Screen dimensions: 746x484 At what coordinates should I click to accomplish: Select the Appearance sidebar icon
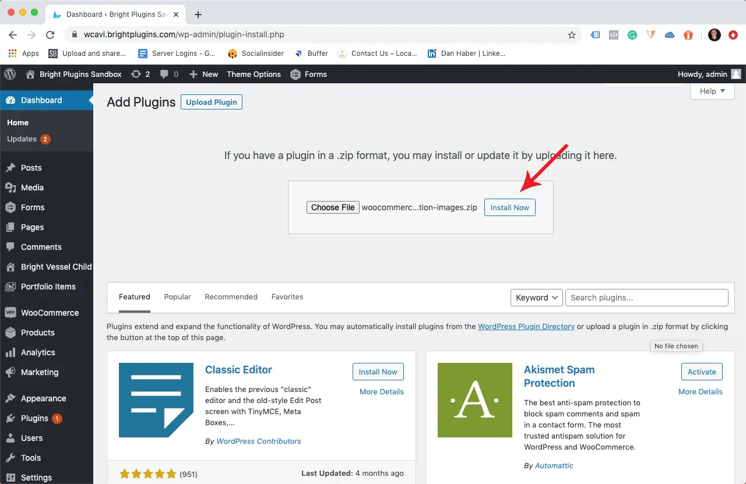pyautogui.click(x=10, y=398)
